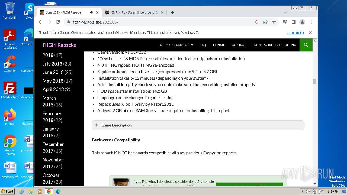
Task: Open Windows Media Player in taskbar
Action: pos(40,191)
